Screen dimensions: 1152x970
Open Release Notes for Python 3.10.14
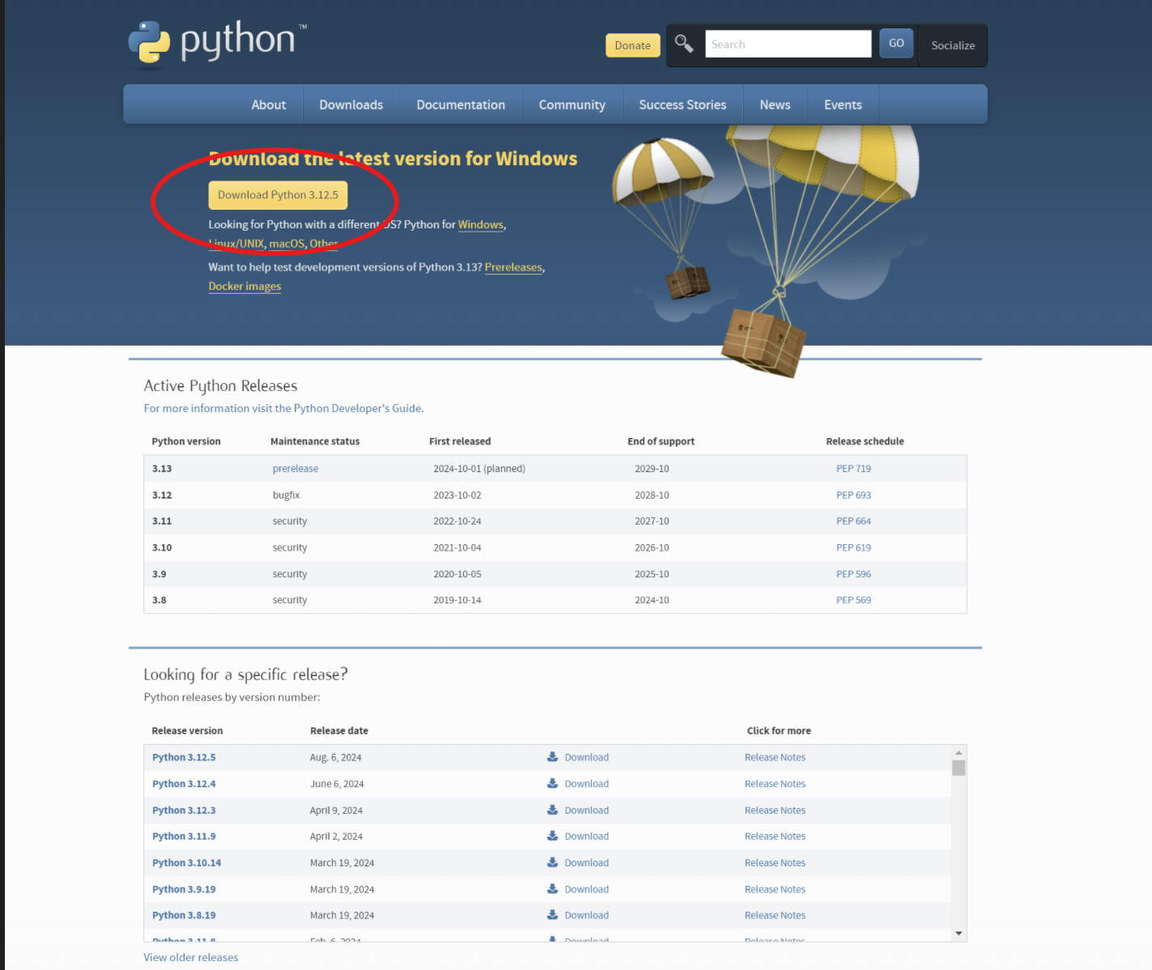pos(775,862)
